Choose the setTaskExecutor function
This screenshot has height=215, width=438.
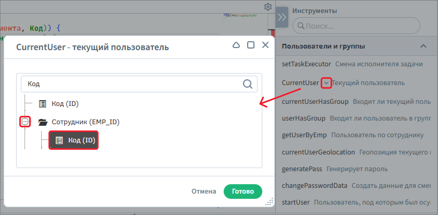coord(306,64)
